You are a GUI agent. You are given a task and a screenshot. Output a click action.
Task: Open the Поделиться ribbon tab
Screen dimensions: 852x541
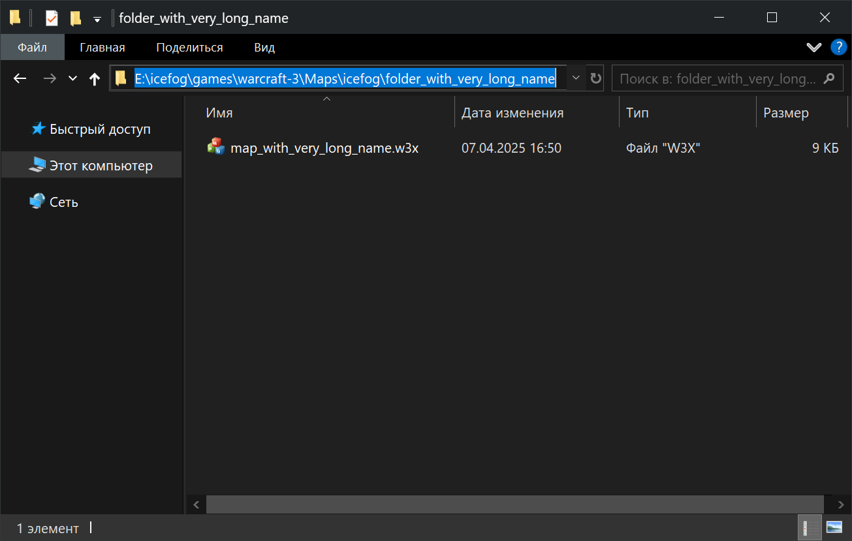pyautogui.click(x=189, y=48)
